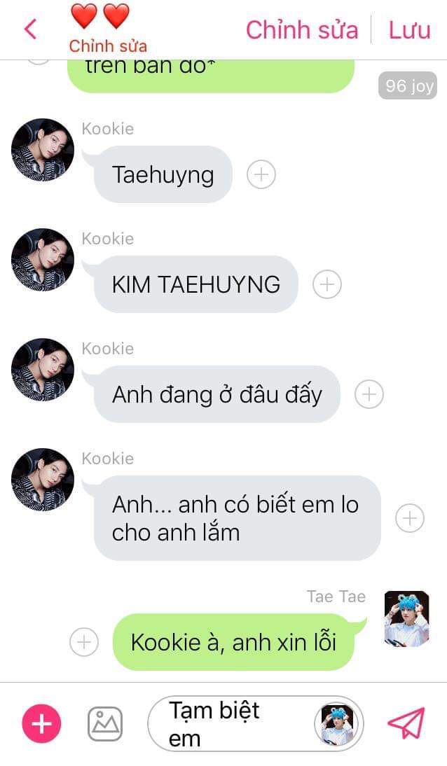Tap the pink plus add button

(41, 723)
